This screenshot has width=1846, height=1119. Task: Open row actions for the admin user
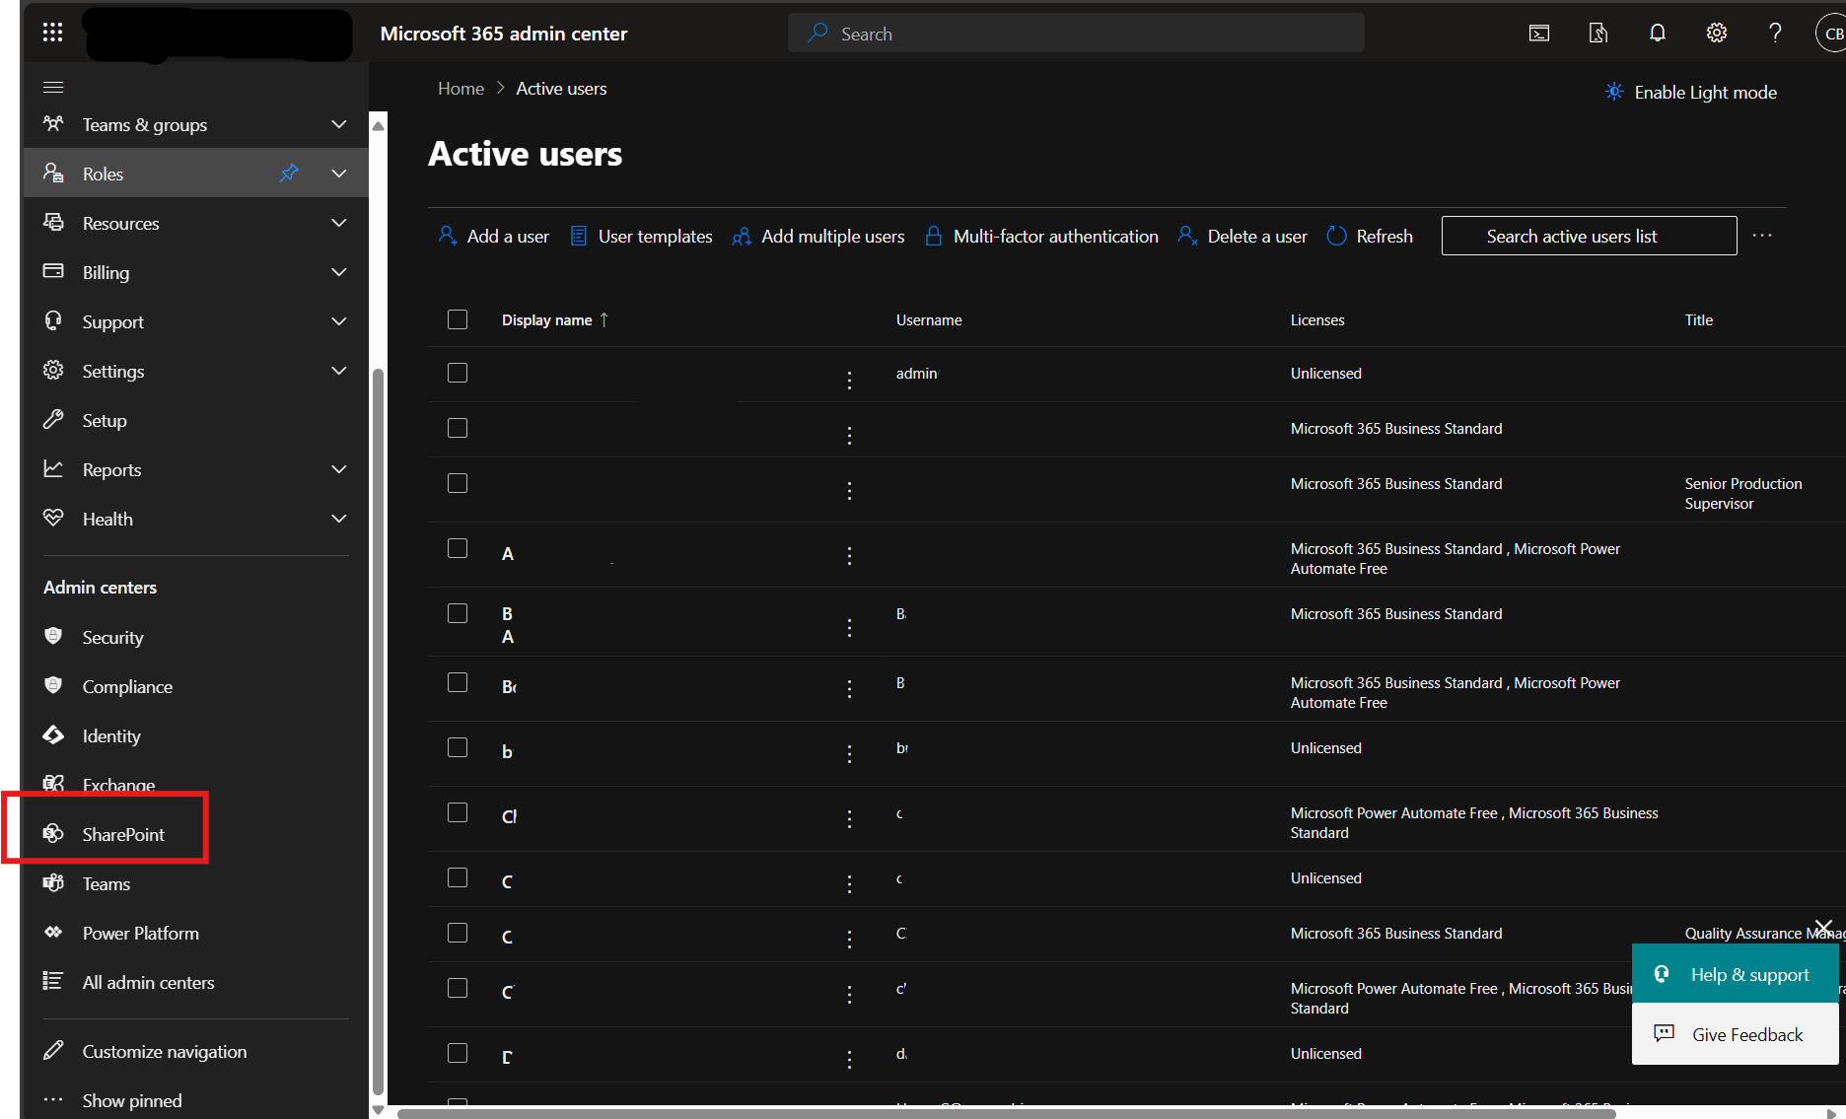[x=849, y=380]
